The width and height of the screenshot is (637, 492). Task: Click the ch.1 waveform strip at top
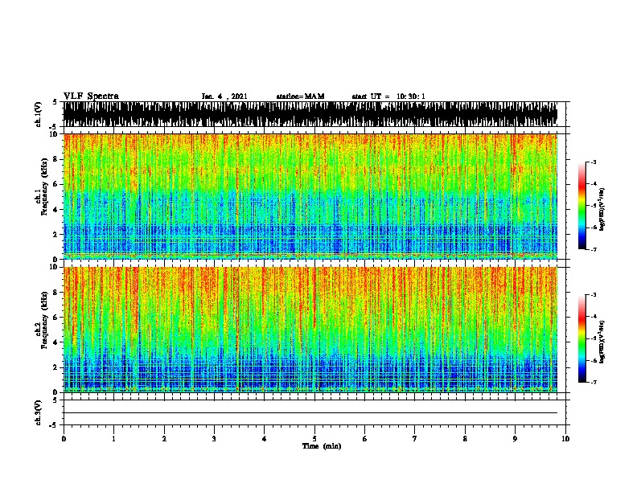(x=310, y=114)
